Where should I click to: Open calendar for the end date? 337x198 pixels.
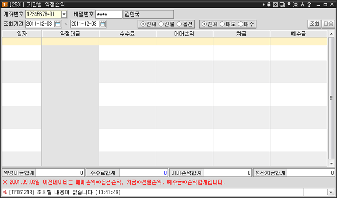[103, 24]
